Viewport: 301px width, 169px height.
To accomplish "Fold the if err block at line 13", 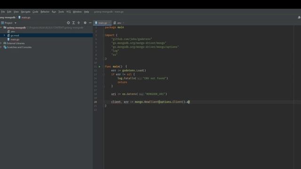I will tap(103, 74).
